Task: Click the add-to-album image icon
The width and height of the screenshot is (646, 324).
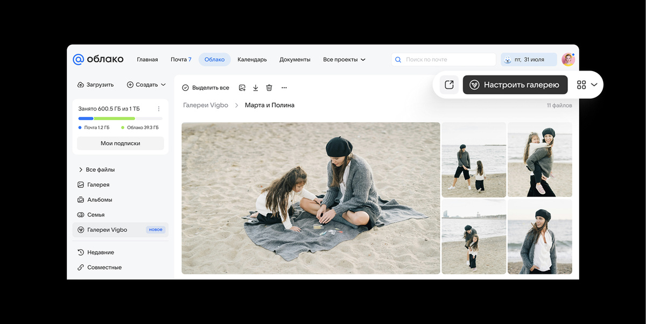Action: (x=242, y=88)
